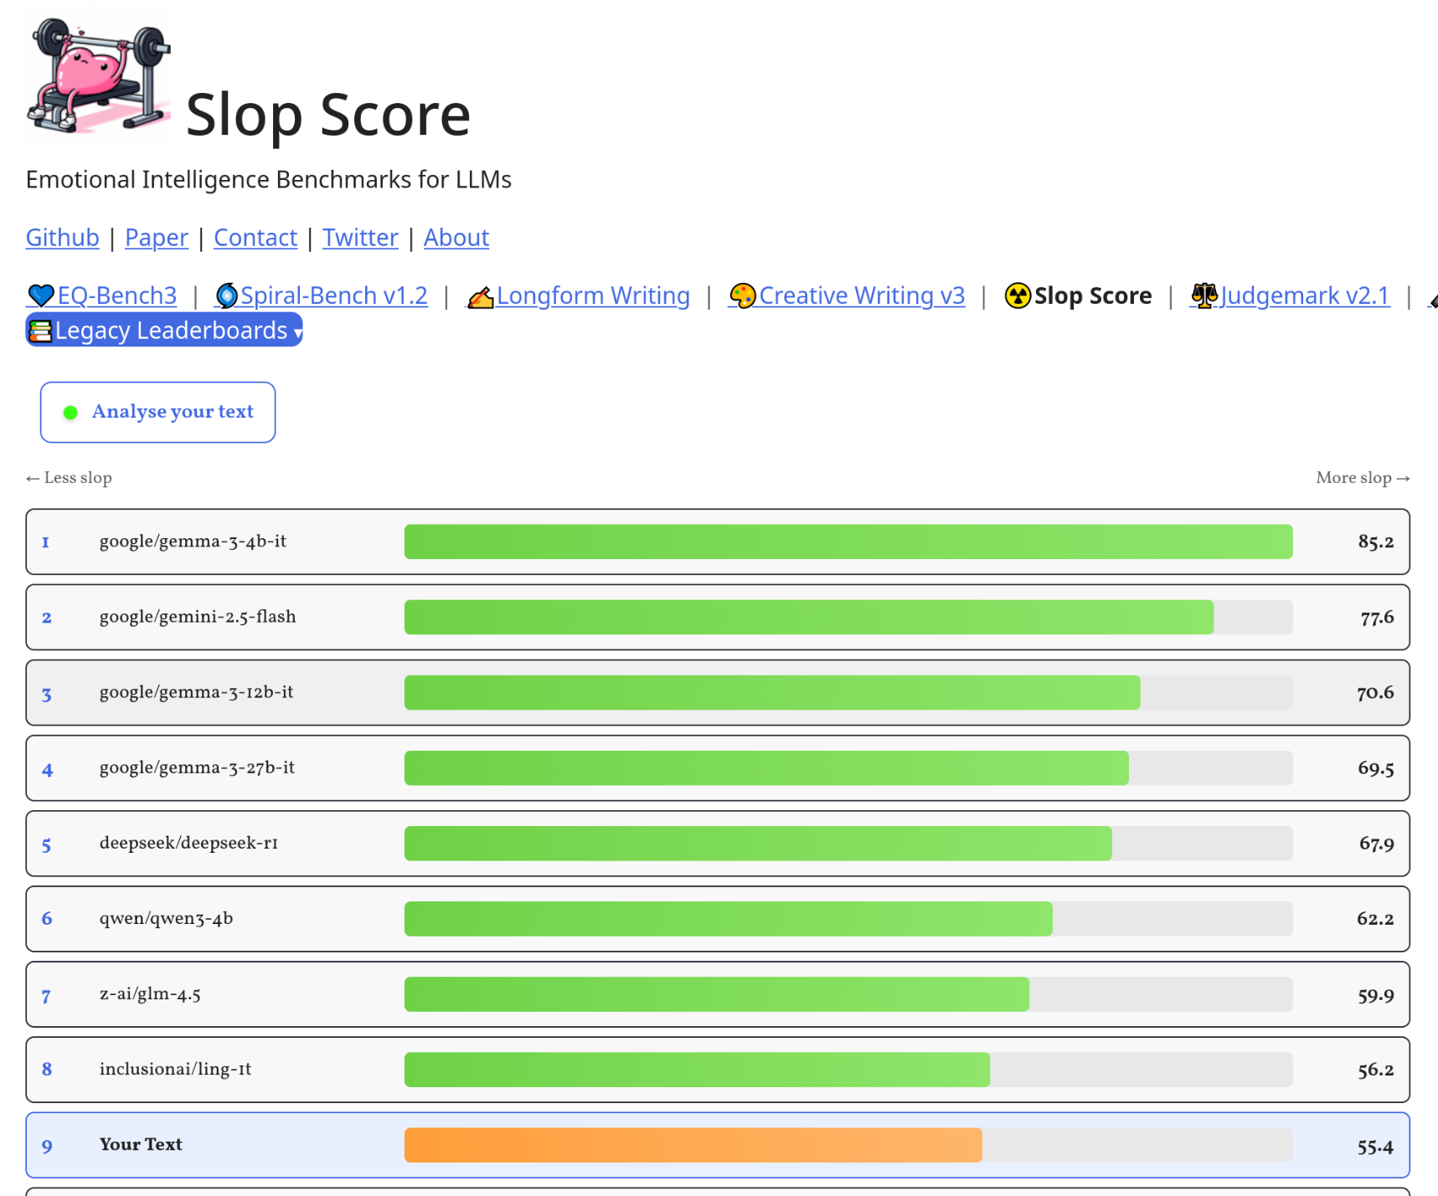Click rank number 9 for Your Text
The width and height of the screenshot is (1438, 1196).
click(x=47, y=1146)
